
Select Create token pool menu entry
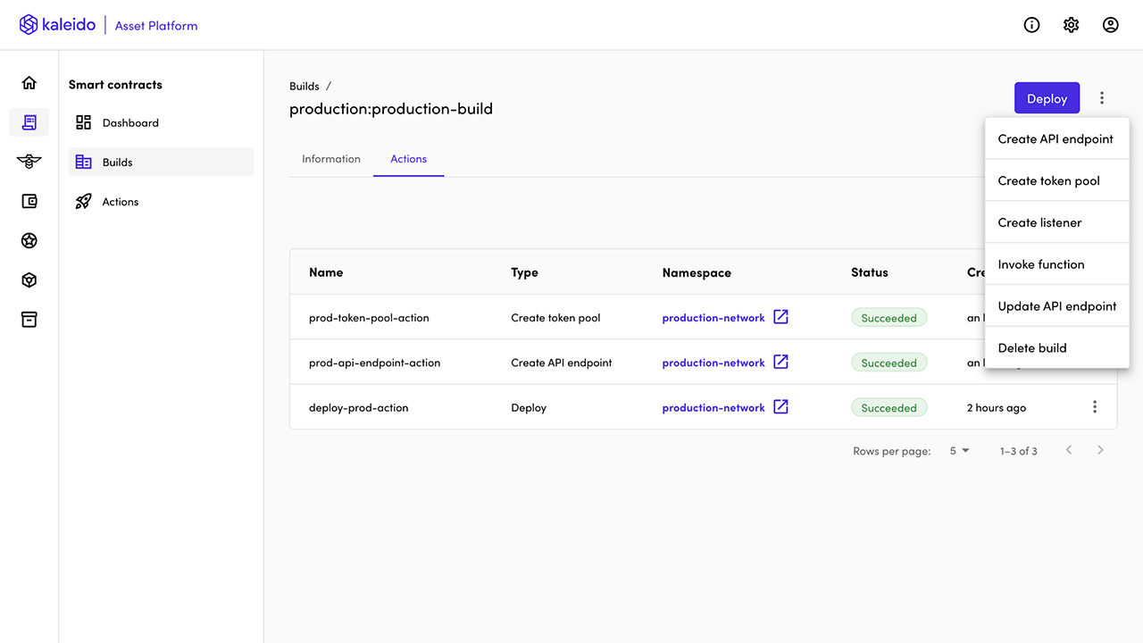click(1048, 180)
